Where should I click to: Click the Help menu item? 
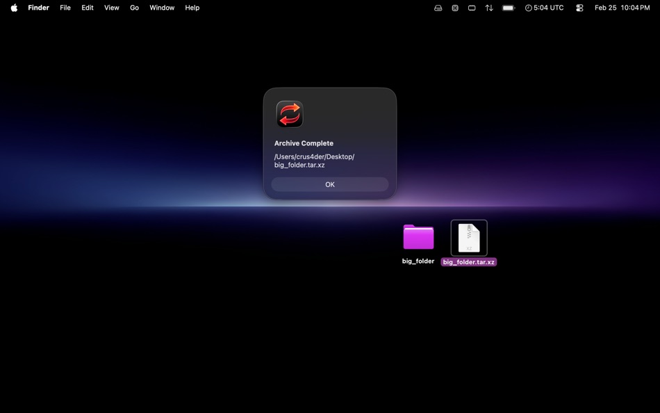[x=192, y=8]
